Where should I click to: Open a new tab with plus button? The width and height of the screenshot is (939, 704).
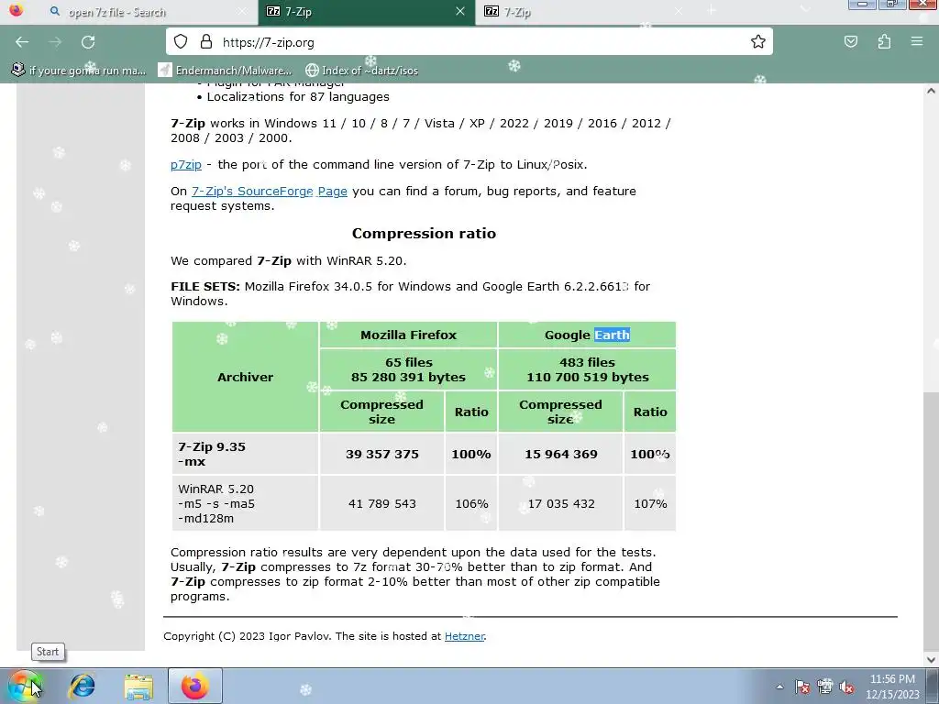[x=712, y=11]
